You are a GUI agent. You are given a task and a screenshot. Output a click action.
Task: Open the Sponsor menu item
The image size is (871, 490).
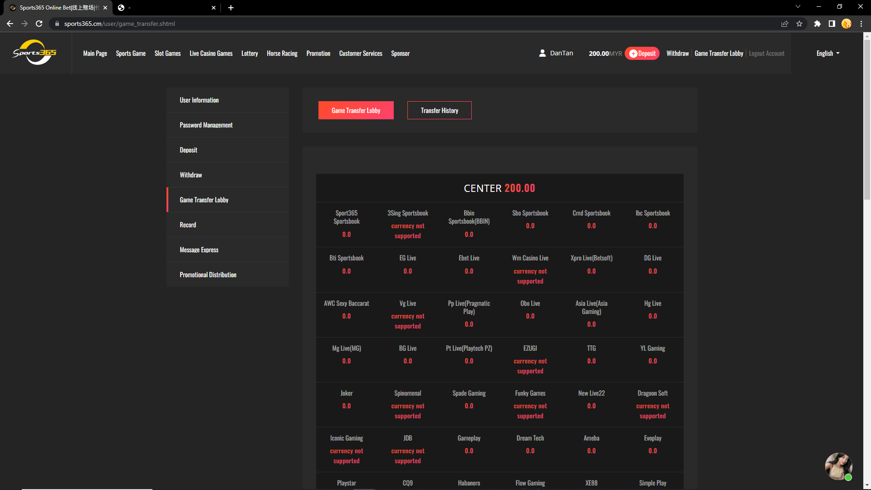(x=400, y=53)
